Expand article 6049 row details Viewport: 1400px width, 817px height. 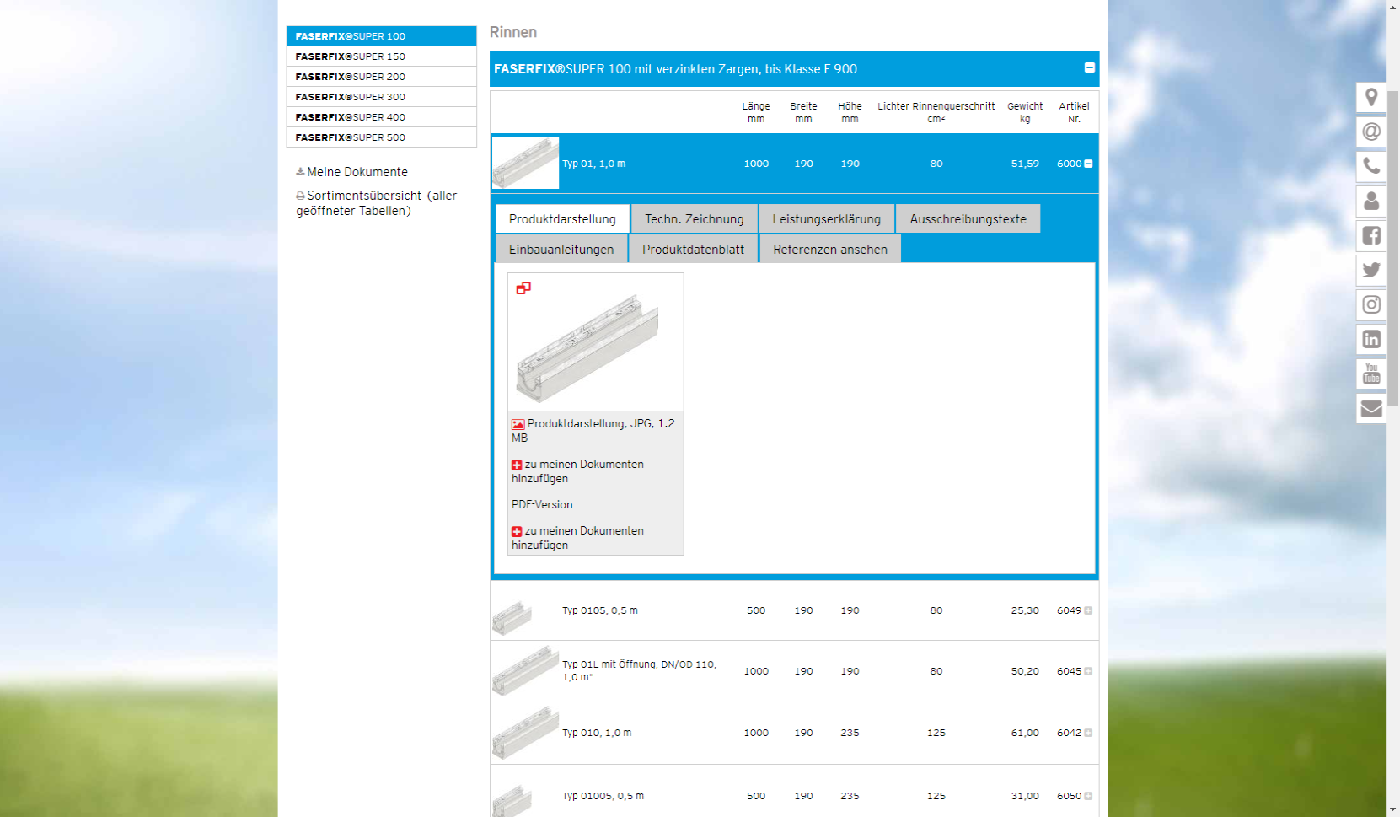click(x=1088, y=610)
